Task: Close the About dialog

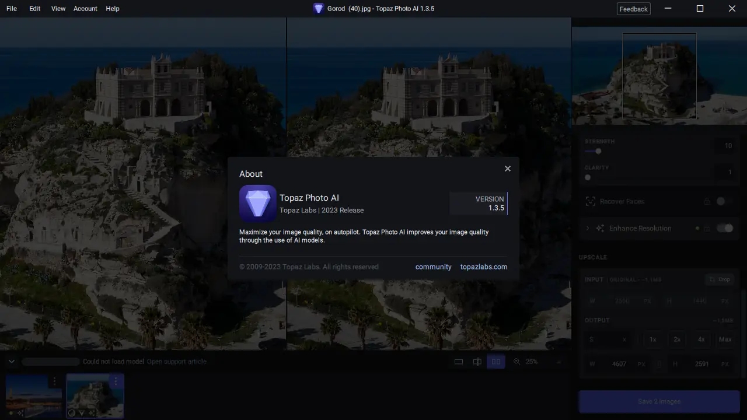Action: click(x=508, y=169)
